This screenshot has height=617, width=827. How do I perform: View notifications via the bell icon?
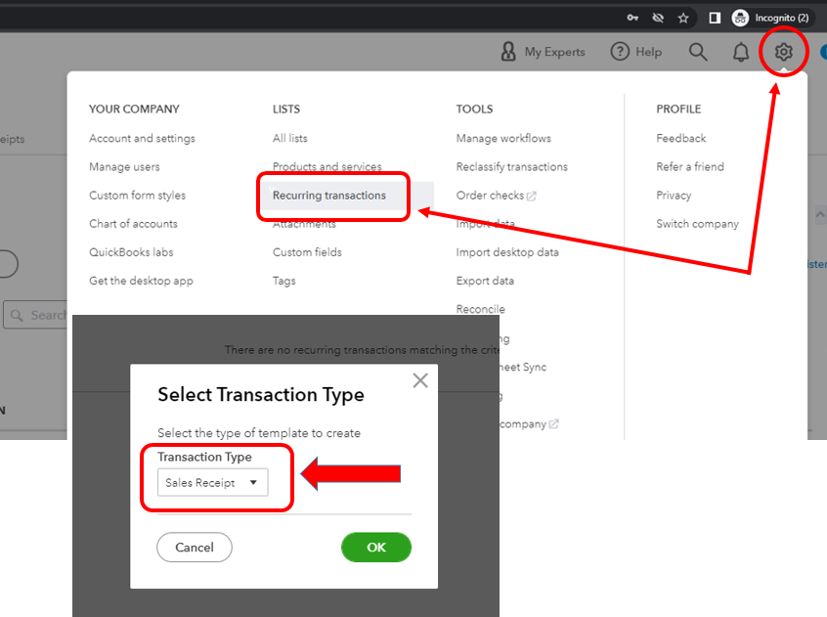740,52
